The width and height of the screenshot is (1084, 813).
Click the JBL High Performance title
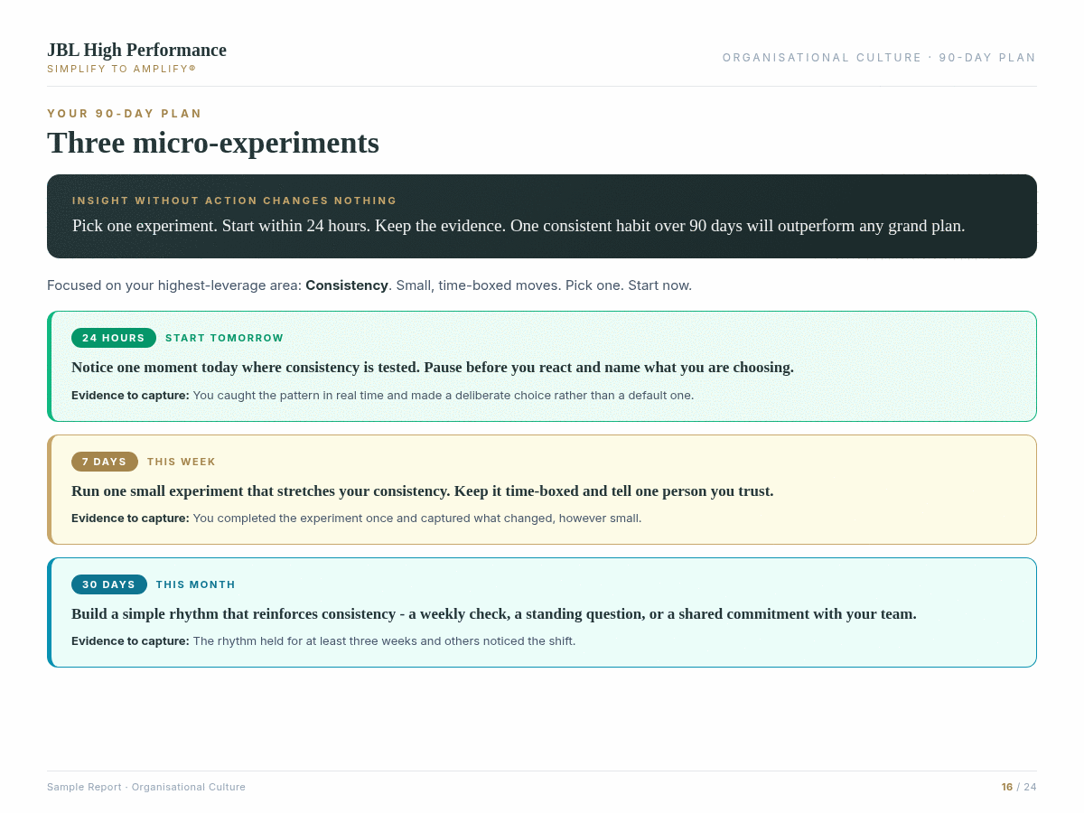point(136,50)
